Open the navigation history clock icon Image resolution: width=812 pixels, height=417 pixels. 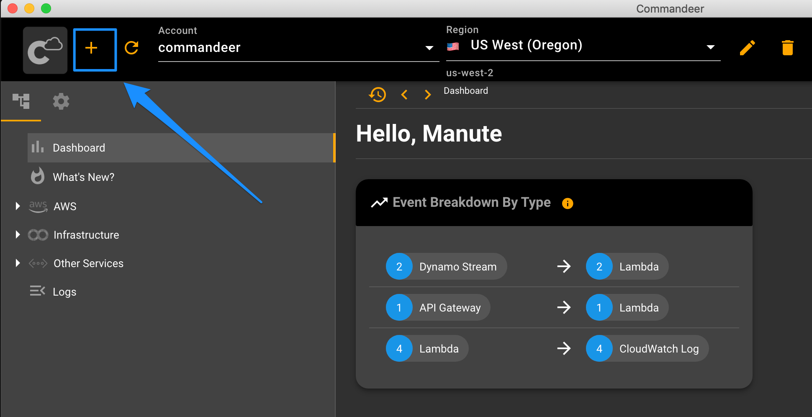[378, 95]
